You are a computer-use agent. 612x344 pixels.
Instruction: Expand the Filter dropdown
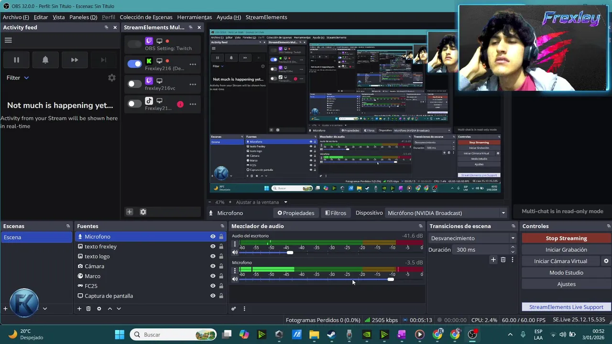pos(18,77)
